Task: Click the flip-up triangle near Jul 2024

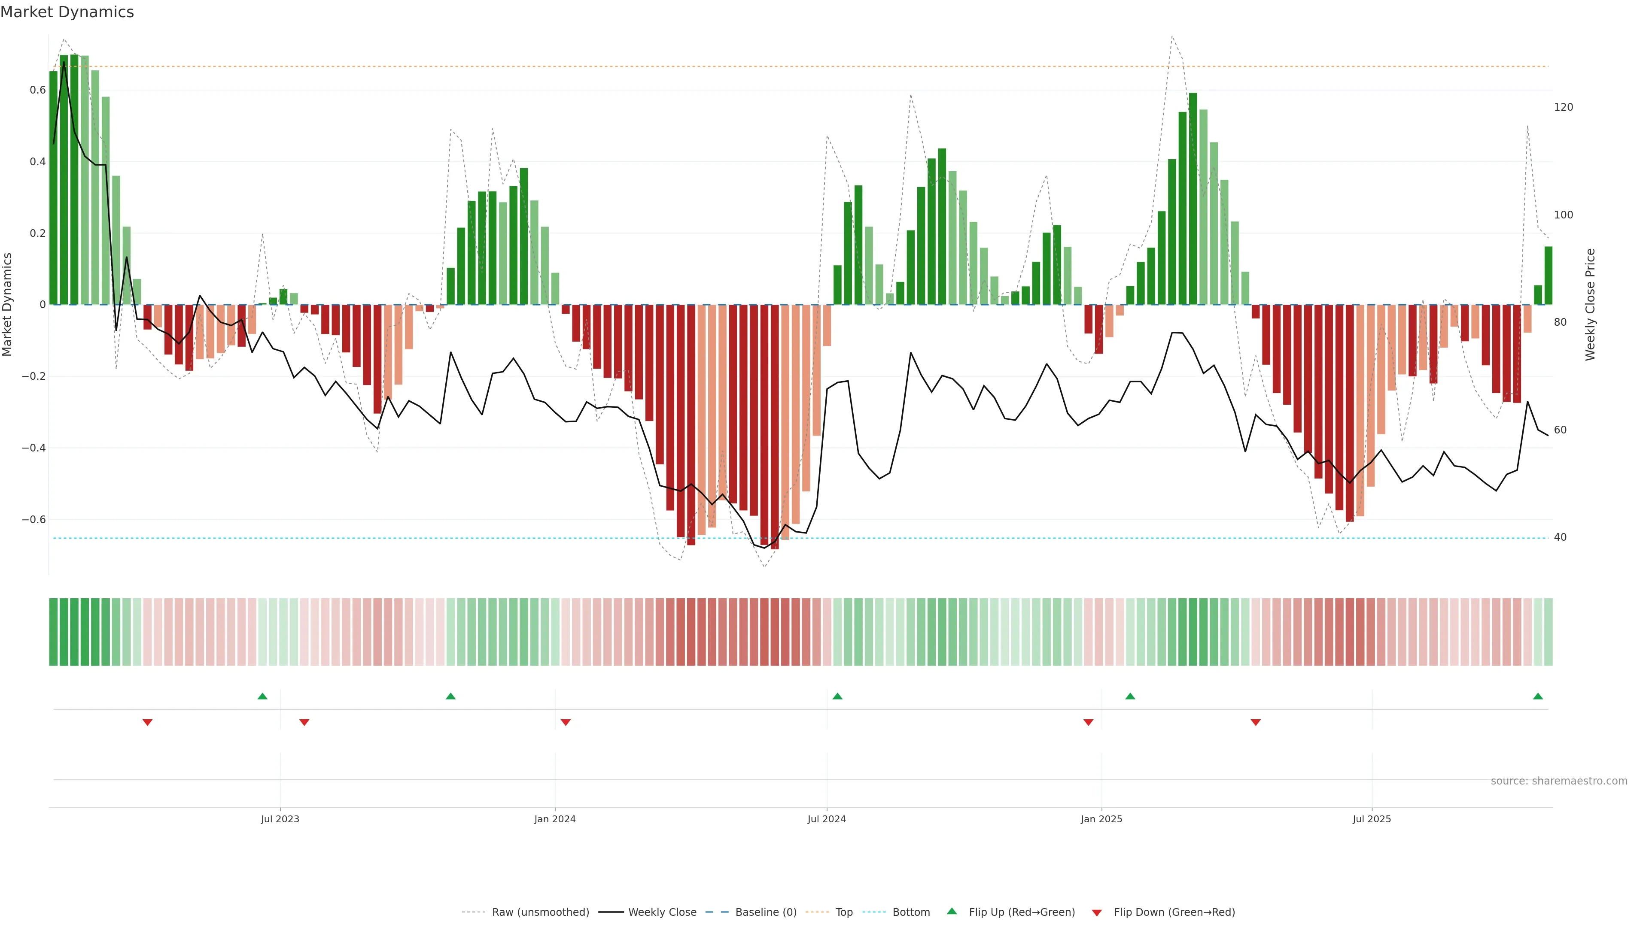Action: [837, 696]
